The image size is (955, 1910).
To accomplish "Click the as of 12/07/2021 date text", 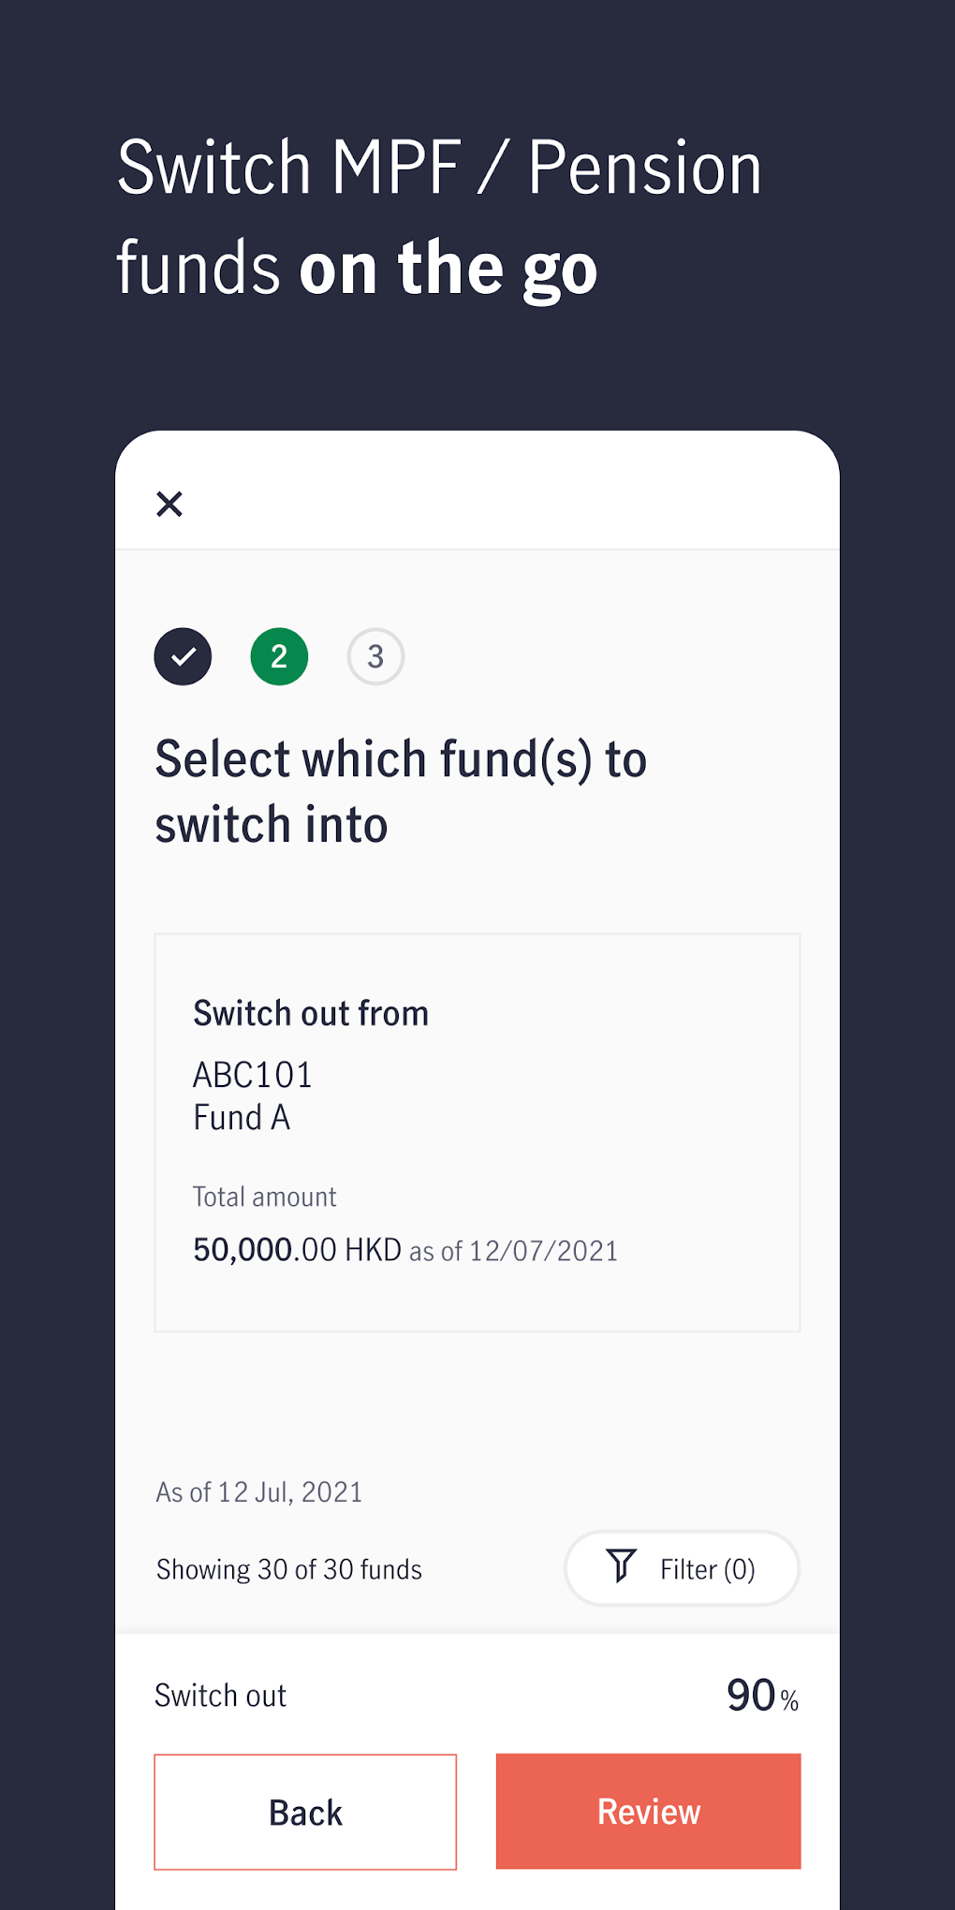I will coord(514,1252).
